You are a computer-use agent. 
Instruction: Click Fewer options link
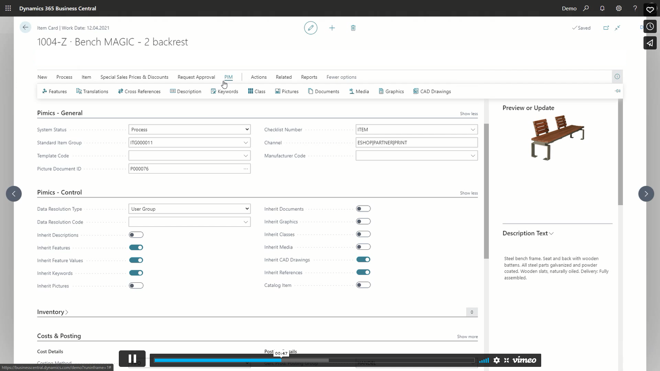[x=342, y=77]
